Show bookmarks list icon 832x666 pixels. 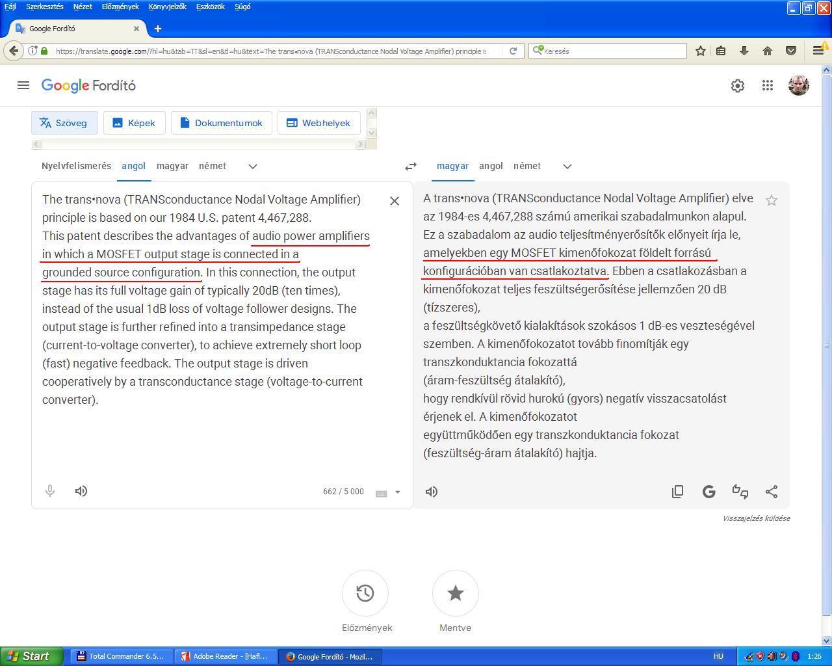pos(721,51)
